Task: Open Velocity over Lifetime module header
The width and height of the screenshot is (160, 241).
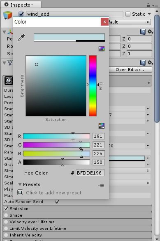Action: tap(77, 222)
